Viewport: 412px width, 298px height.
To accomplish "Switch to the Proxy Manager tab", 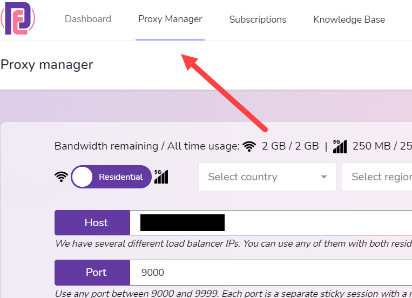I will (x=170, y=19).
